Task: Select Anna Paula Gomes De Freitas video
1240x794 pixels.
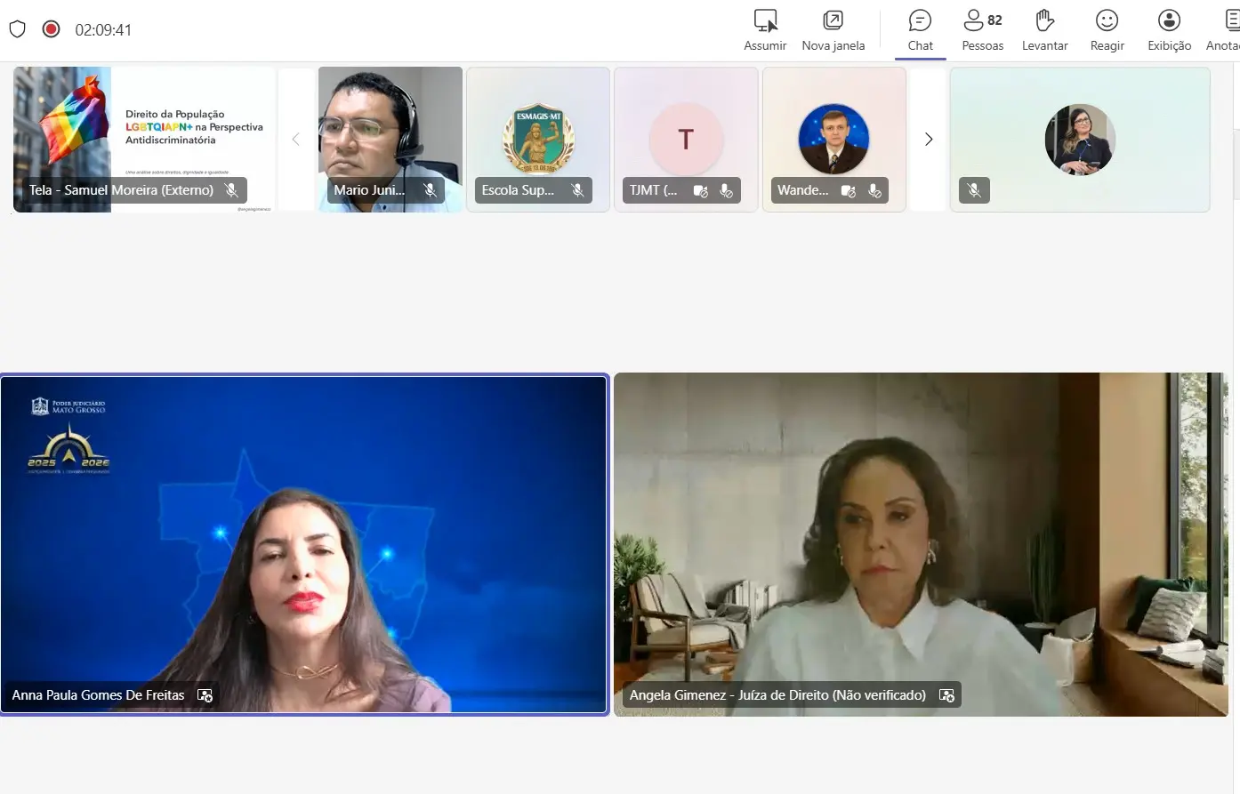Action: tap(304, 542)
